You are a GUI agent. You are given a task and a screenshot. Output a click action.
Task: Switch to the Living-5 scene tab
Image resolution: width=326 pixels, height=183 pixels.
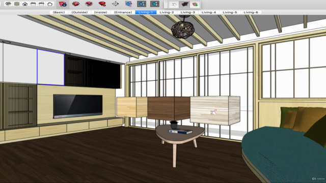(230, 12)
